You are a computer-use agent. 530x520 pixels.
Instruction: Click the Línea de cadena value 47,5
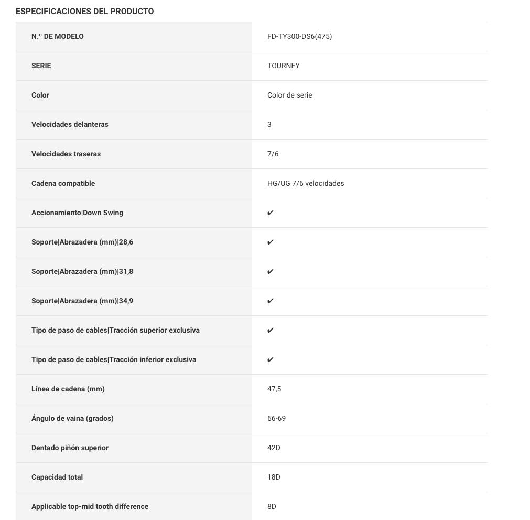[274, 389]
